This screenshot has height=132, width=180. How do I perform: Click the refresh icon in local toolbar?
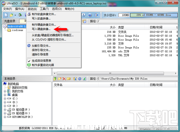click(85, 79)
